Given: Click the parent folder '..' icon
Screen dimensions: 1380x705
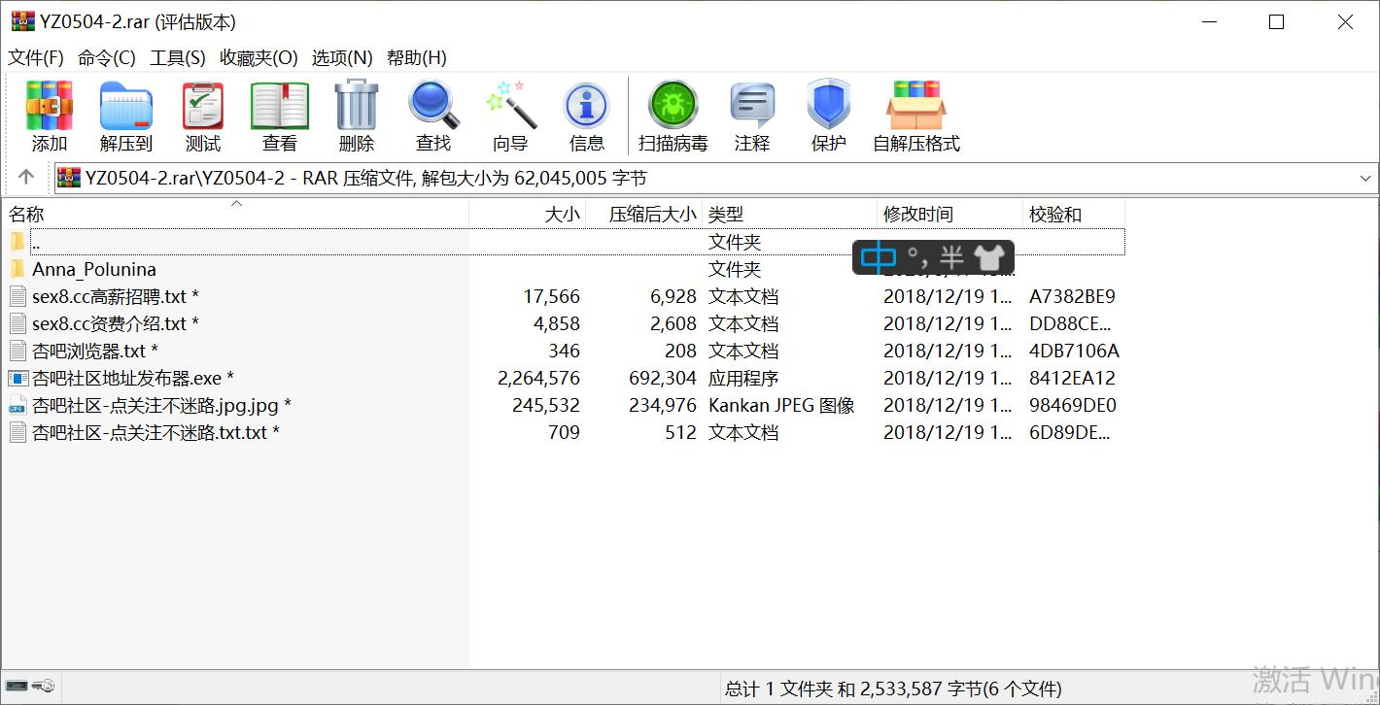Looking at the screenshot, I should point(17,242).
